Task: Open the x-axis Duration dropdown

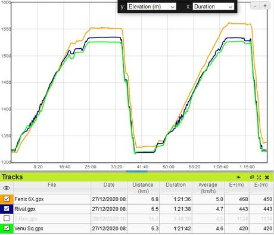Action: click(x=213, y=7)
